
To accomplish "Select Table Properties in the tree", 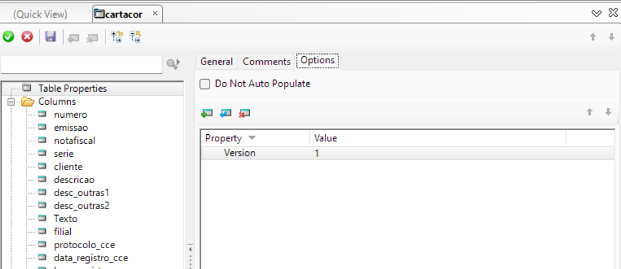I will coord(72,89).
